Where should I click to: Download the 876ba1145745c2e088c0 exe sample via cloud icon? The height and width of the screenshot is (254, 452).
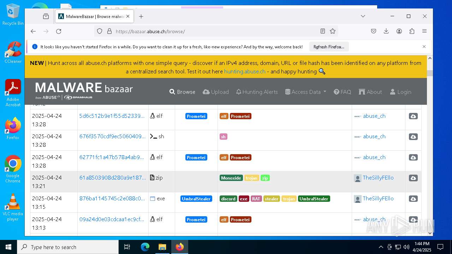click(x=413, y=199)
